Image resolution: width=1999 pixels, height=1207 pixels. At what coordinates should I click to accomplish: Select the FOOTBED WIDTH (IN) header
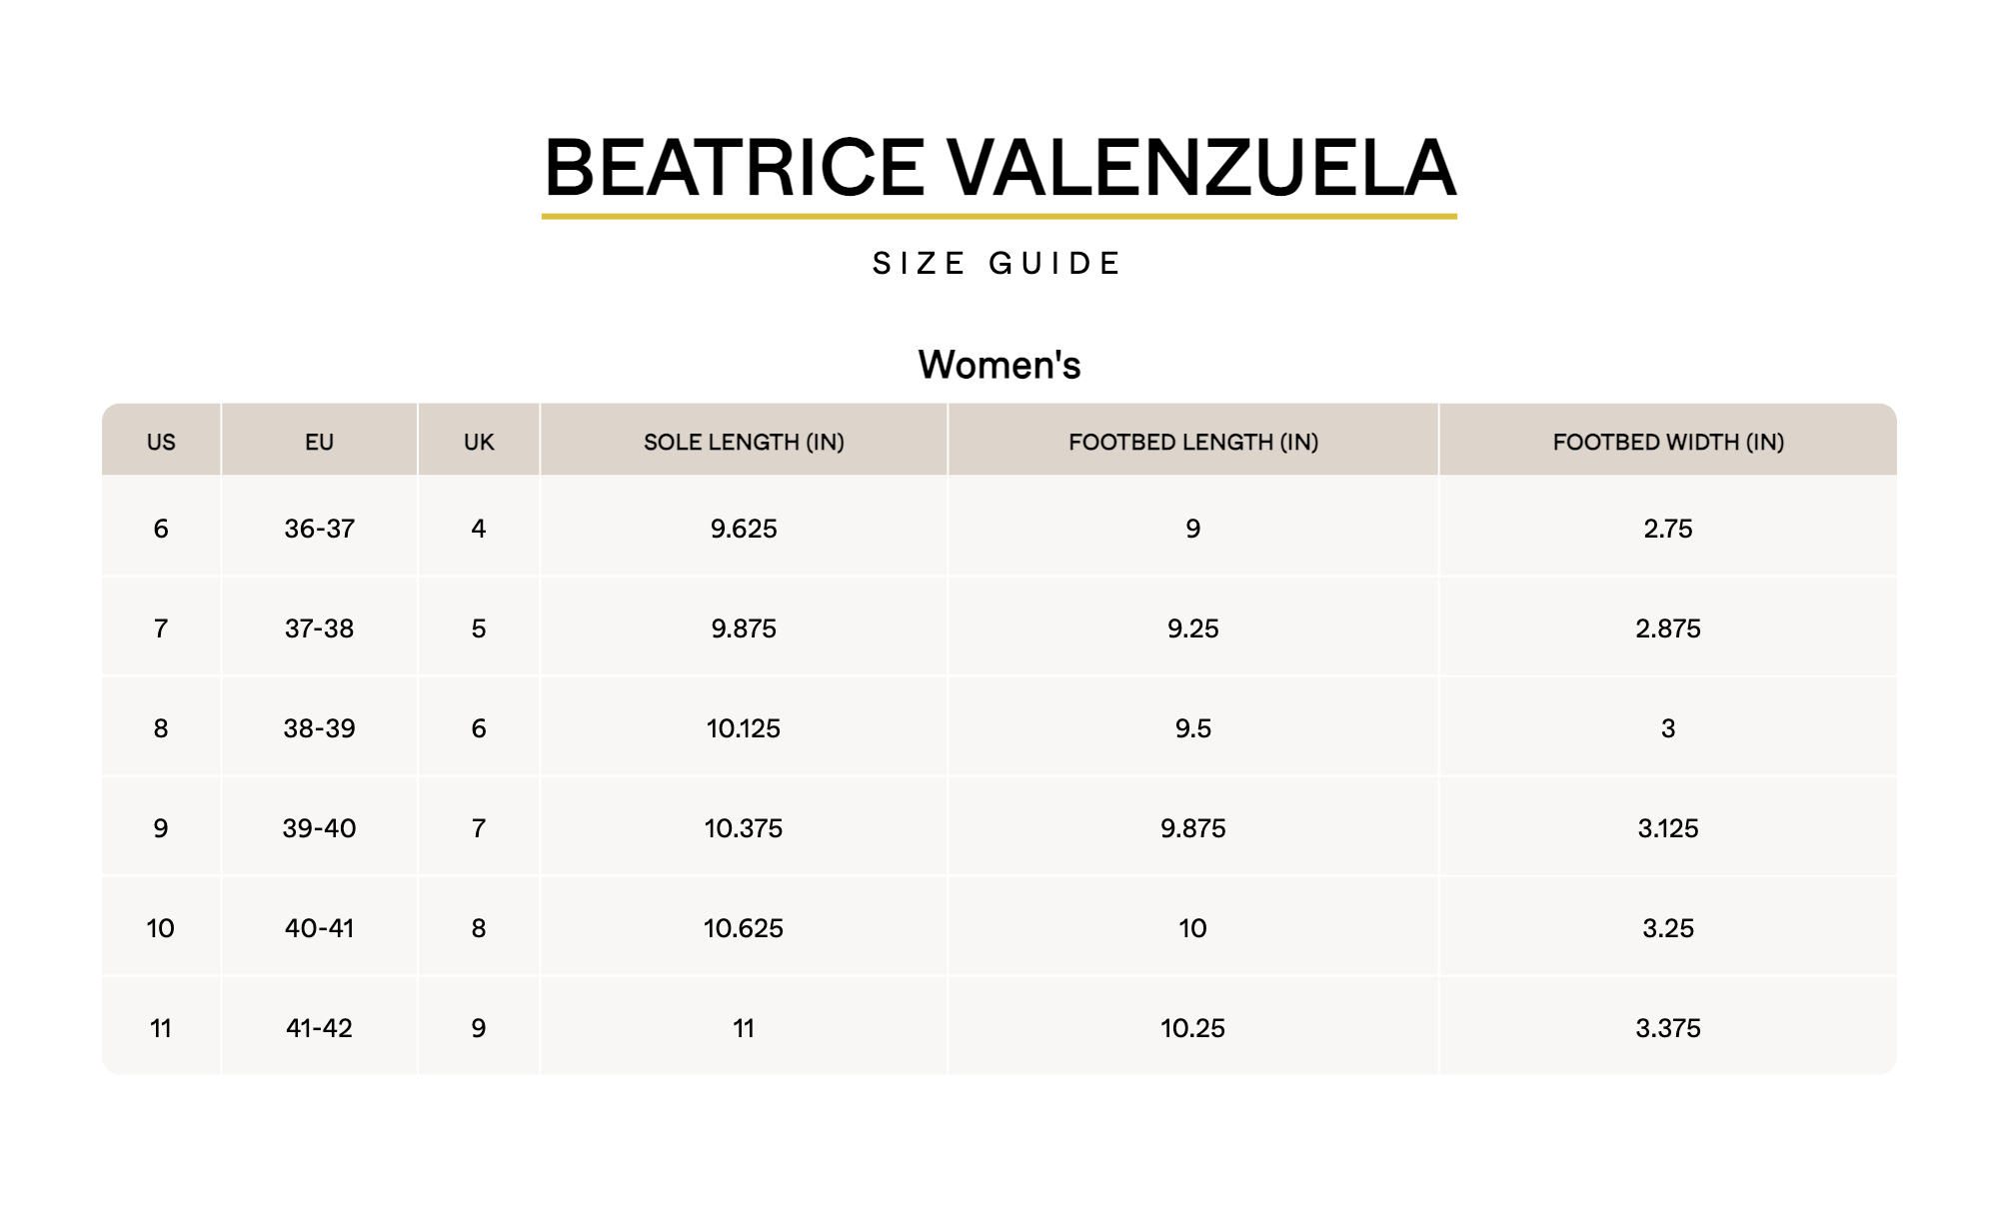click(x=1668, y=442)
